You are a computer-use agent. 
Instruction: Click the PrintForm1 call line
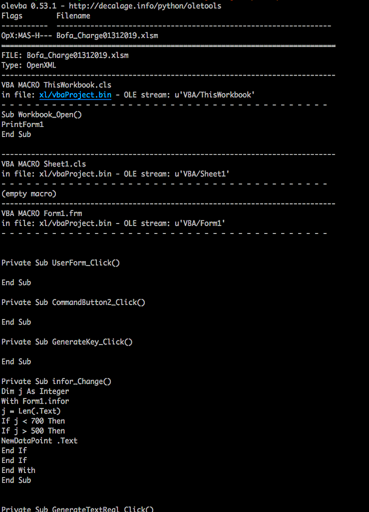tap(22, 124)
